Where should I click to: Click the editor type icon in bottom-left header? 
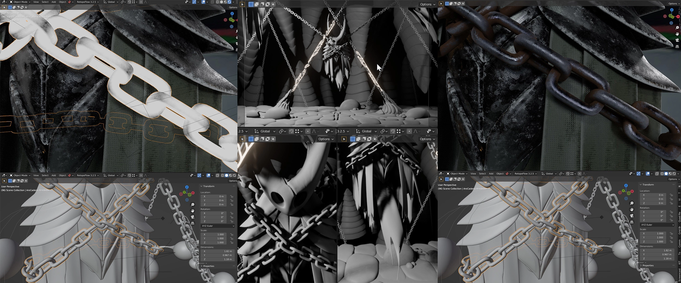pyautogui.click(x=4, y=175)
